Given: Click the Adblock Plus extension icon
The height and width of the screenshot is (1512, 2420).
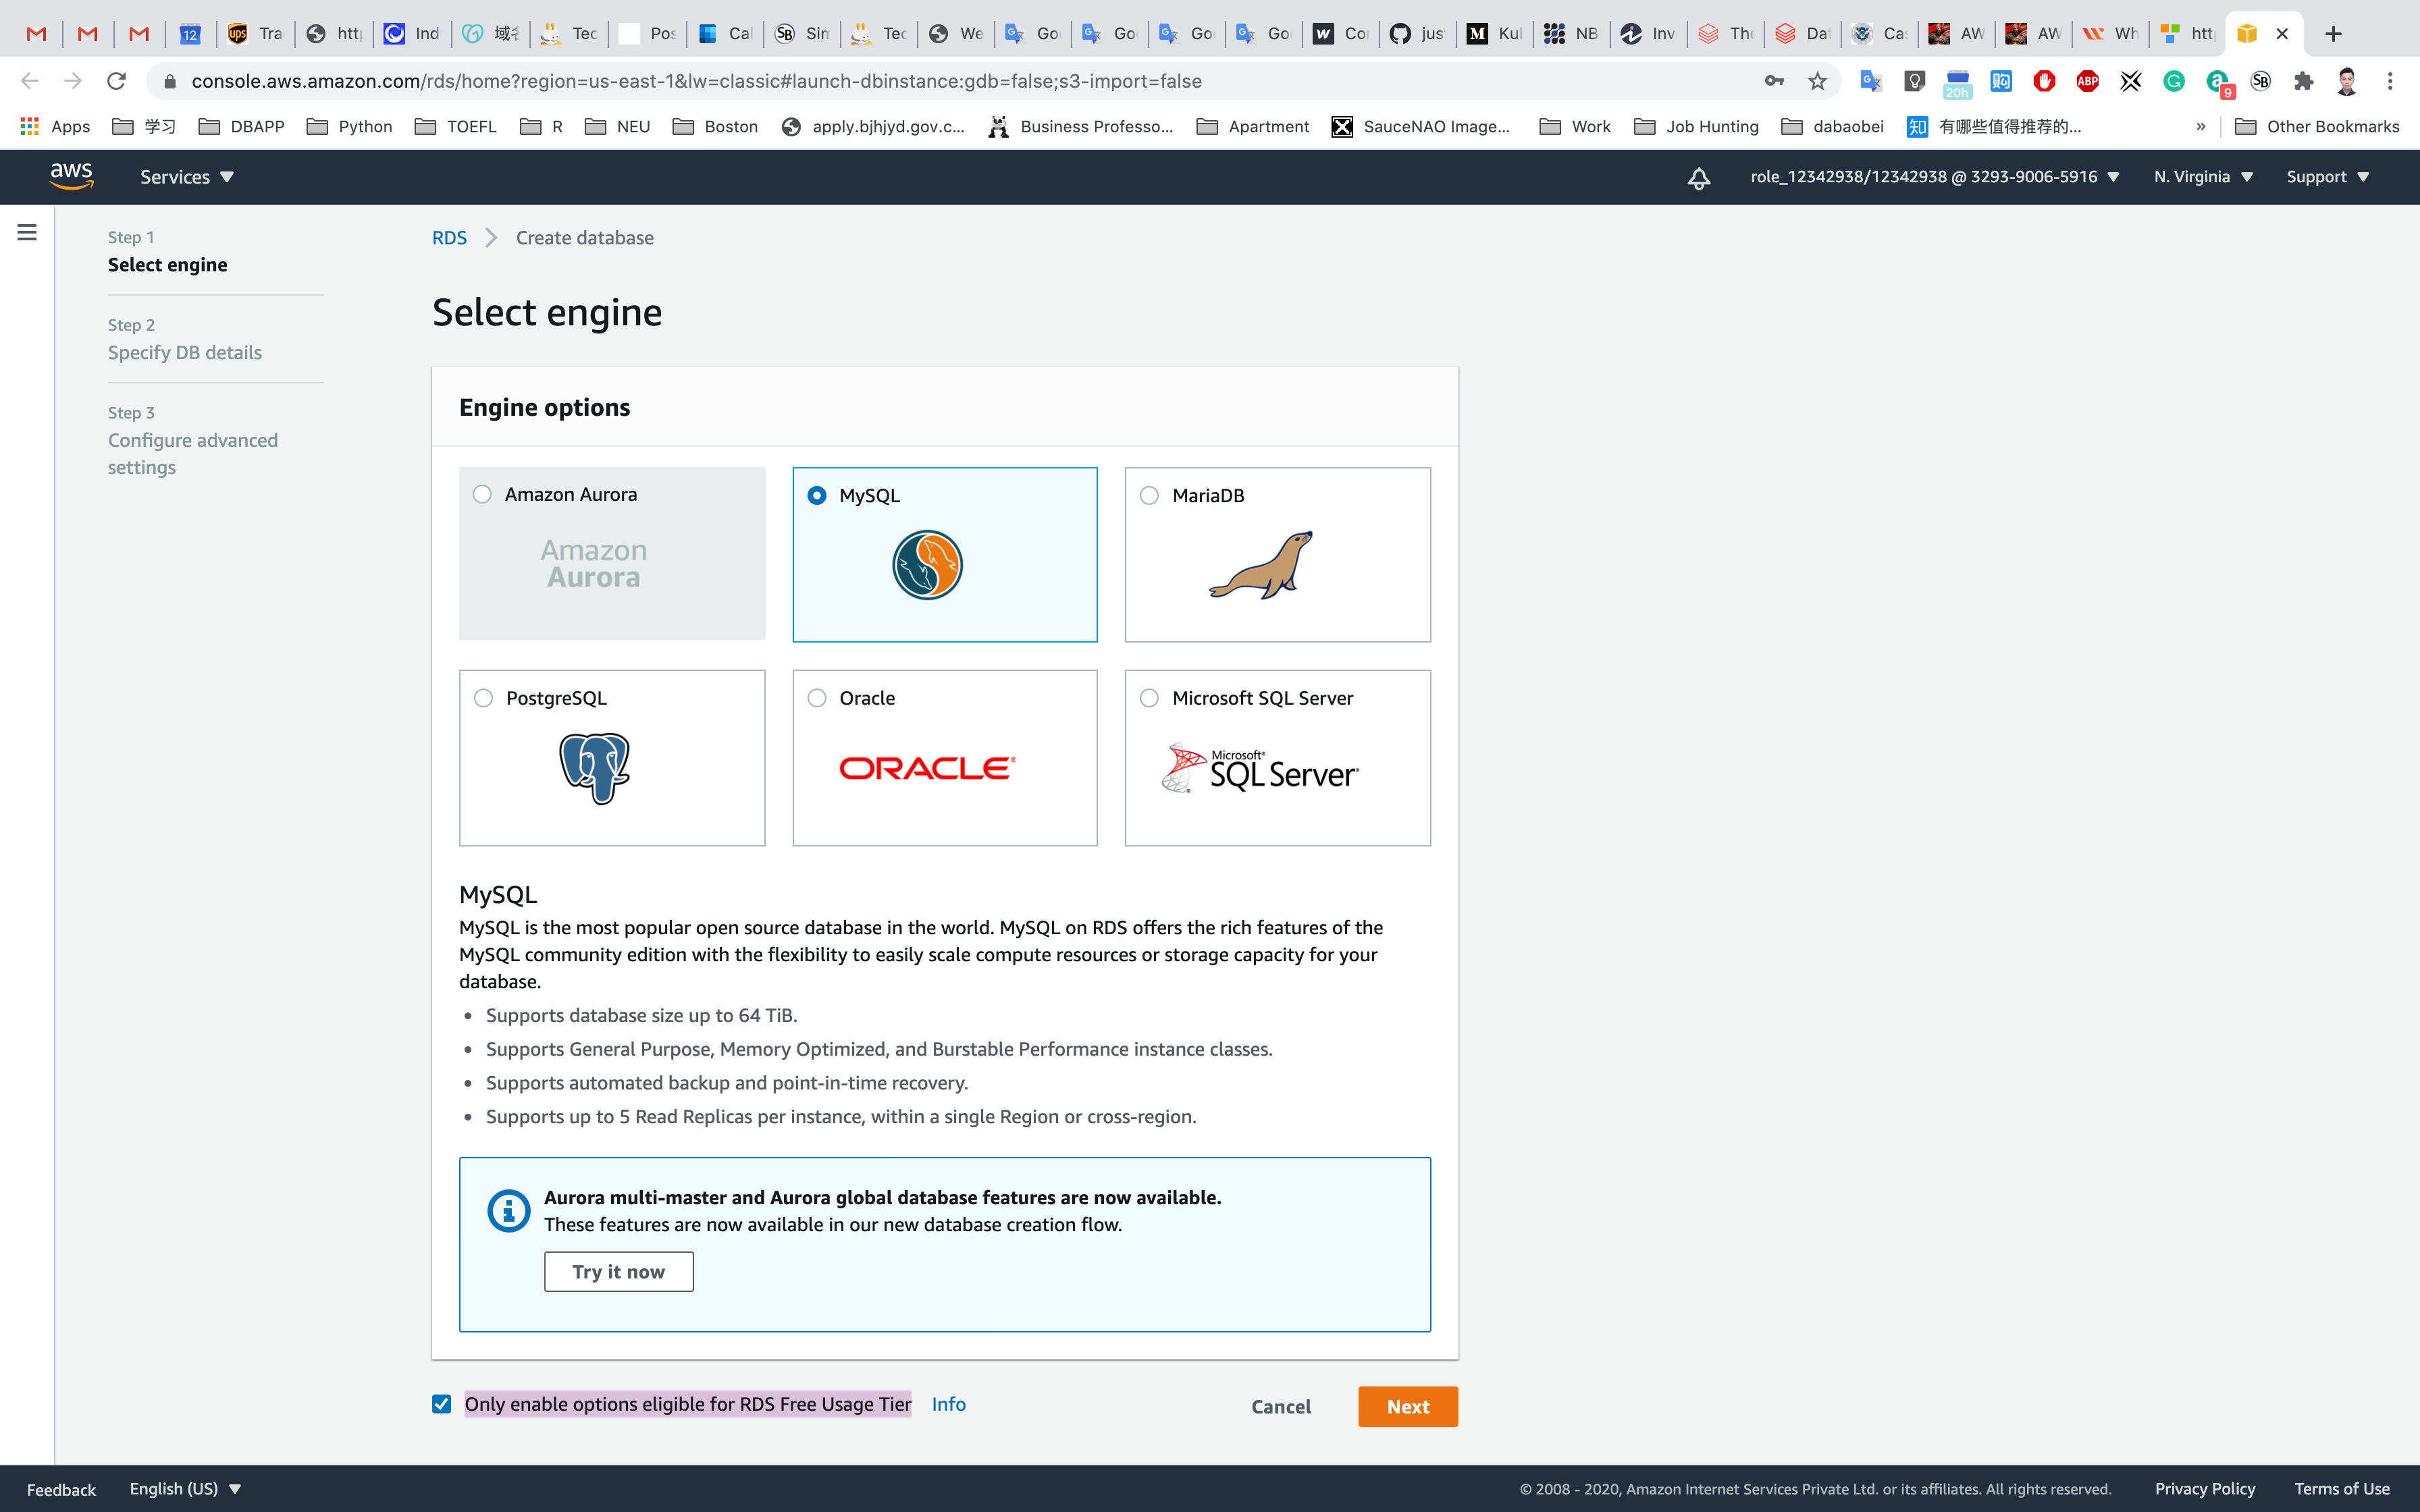Looking at the screenshot, I should pyautogui.click(x=2087, y=81).
